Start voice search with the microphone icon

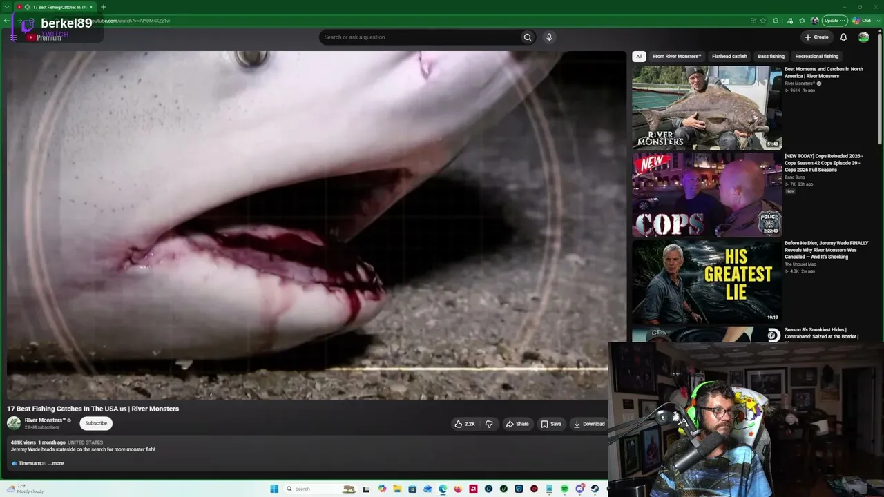pyautogui.click(x=549, y=37)
